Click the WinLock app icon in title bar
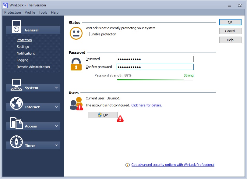 coord(5,5)
